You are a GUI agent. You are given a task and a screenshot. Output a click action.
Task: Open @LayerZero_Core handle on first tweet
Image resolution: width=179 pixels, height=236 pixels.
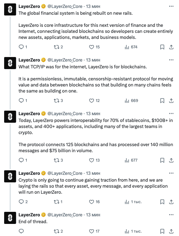coord(65,6)
